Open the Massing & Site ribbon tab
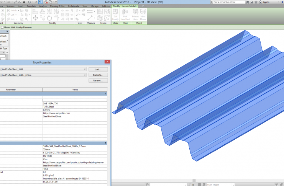Screen dimensions: 284x186 57,7
